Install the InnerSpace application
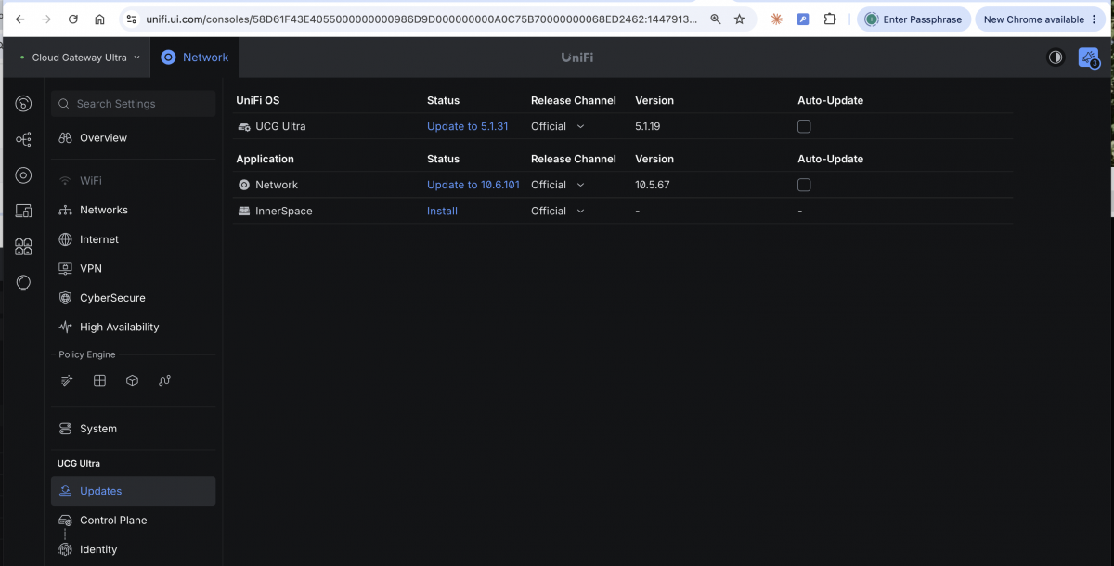The width and height of the screenshot is (1114, 566). [442, 211]
